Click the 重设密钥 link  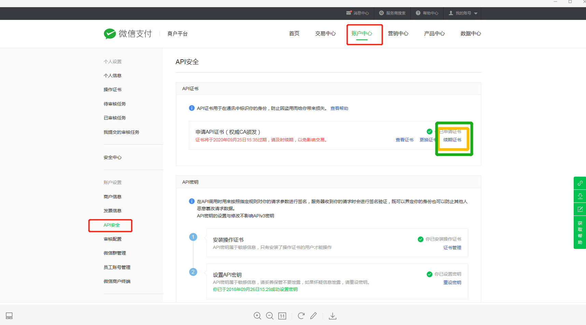452,282
